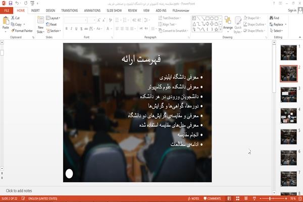Expand the shapes gallery More arrow
This screenshot has width=303, height=202.
click(220, 30)
